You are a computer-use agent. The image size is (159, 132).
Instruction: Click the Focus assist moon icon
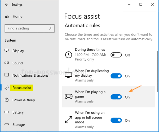pos(7,88)
